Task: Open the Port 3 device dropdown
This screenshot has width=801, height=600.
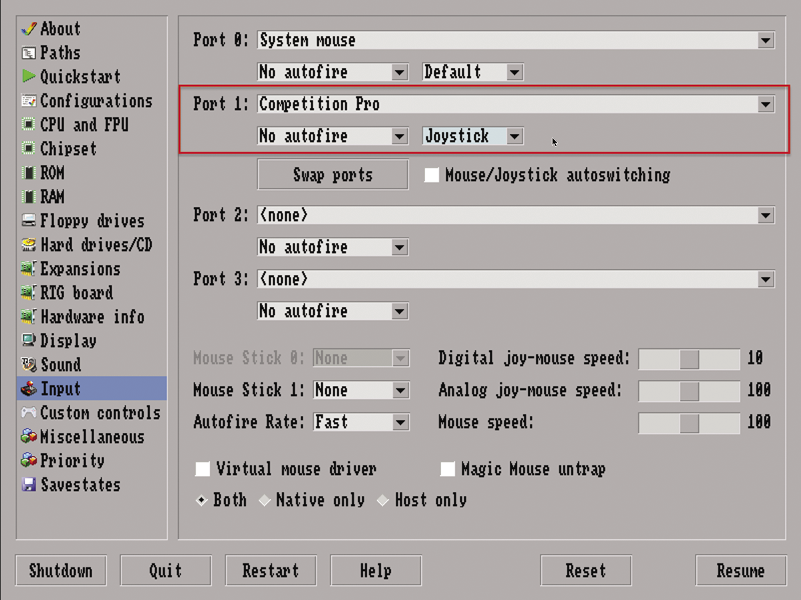Action: (516, 279)
